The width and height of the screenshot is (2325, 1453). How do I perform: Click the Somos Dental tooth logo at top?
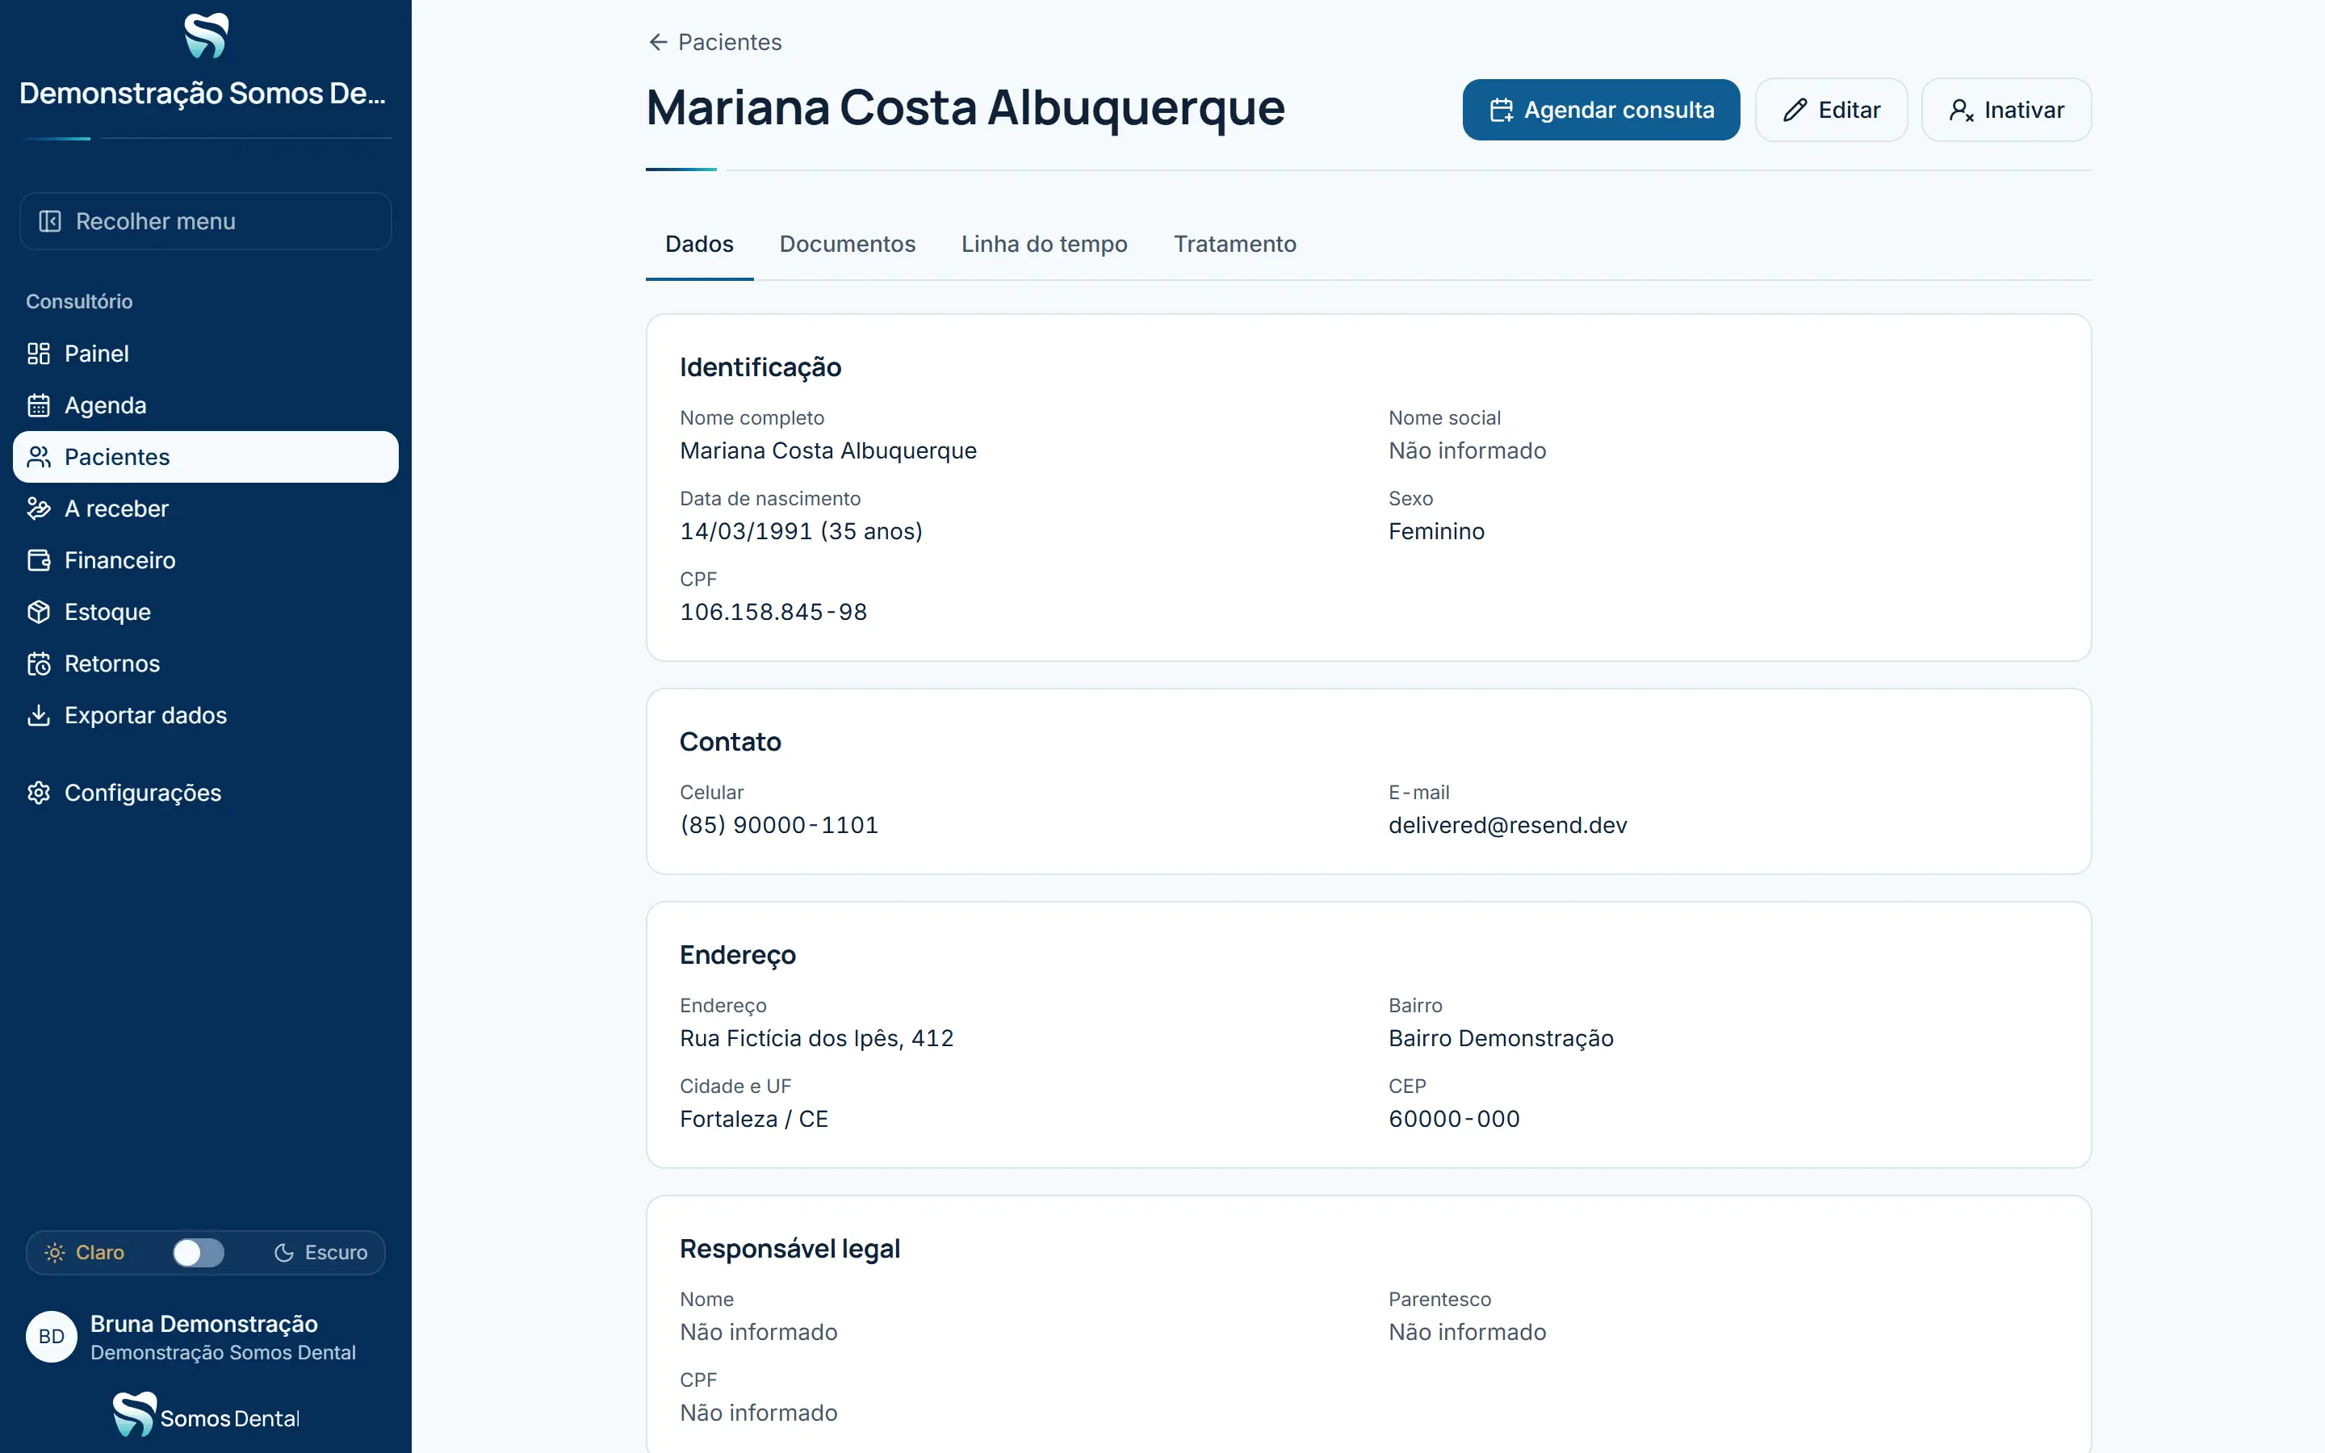(x=206, y=36)
